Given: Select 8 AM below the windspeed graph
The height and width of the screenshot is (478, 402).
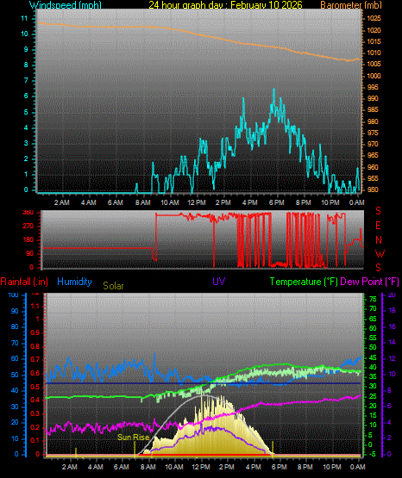Looking at the screenshot, I should click(x=142, y=202).
